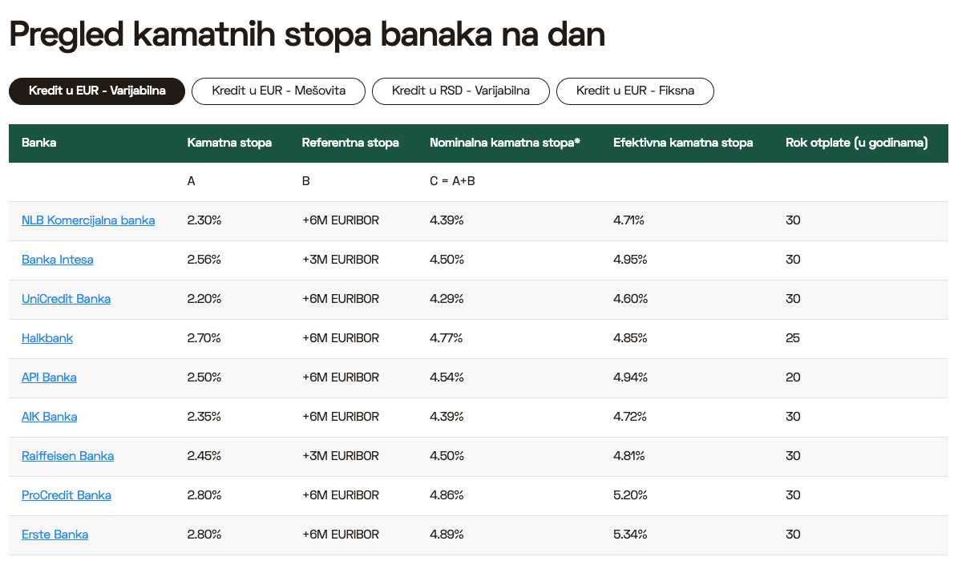Click the ProCredit Banka link
Screen dimensions: 974x561
click(x=66, y=495)
